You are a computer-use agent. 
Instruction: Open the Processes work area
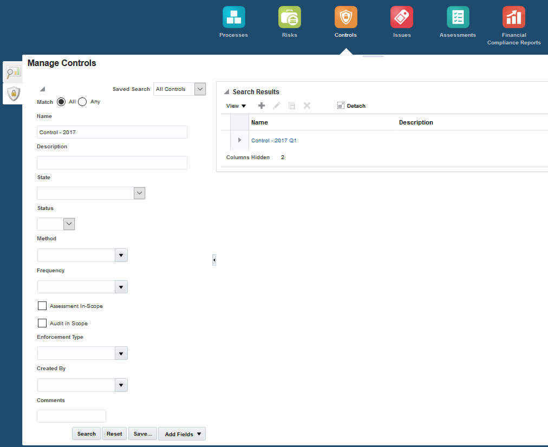pos(233,17)
